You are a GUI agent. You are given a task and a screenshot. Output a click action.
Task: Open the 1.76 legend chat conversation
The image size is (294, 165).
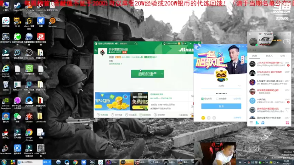269,82
